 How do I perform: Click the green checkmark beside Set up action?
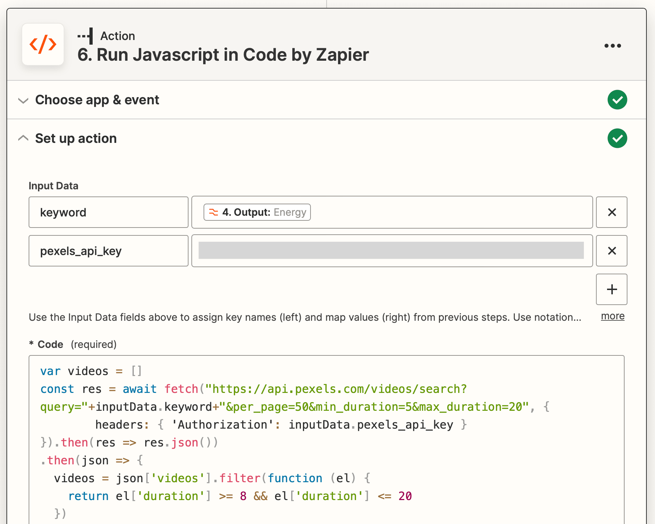point(617,138)
